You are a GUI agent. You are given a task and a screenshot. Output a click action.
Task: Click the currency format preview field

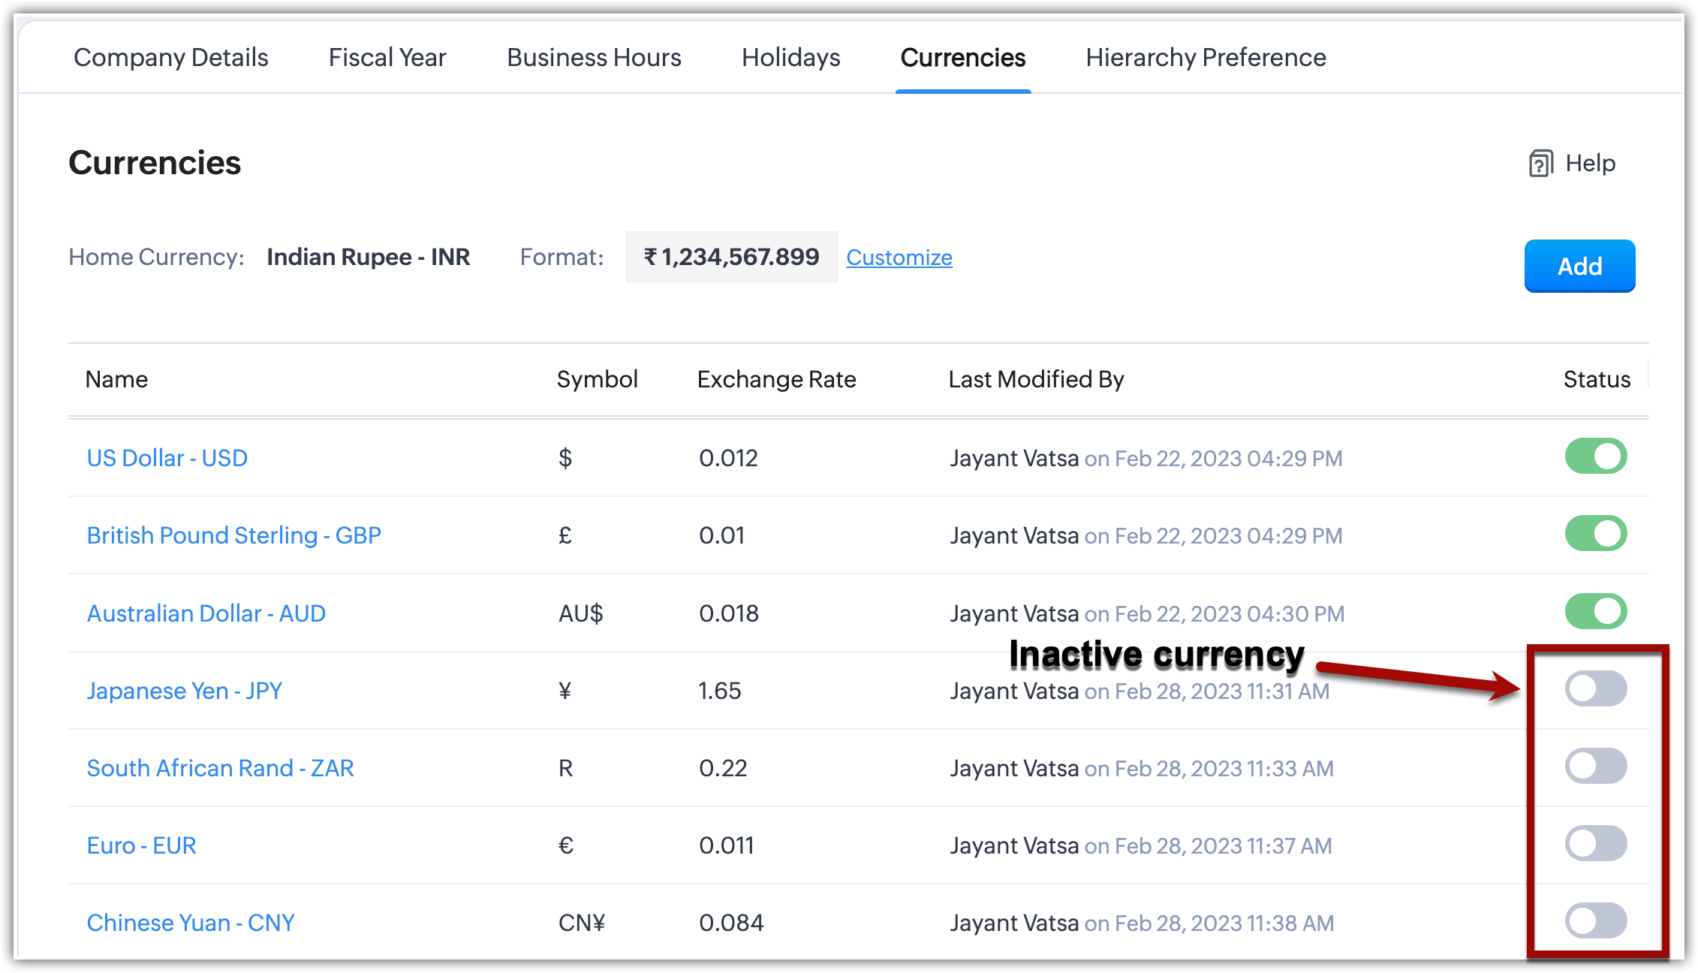point(731,258)
